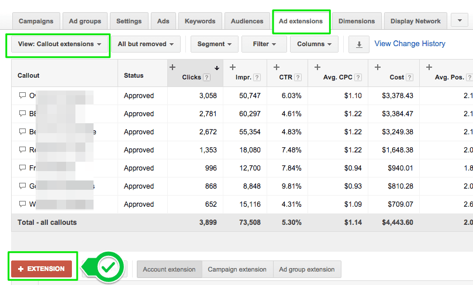The image size is (473, 285).
Task: Open the Display Network tab
Action: click(415, 21)
